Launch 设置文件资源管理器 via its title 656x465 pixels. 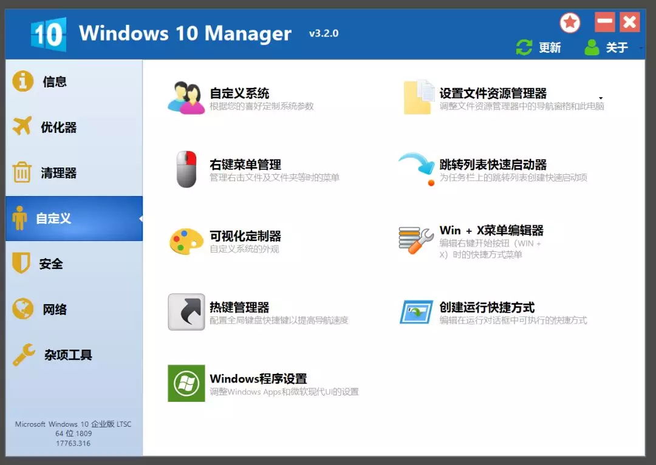tap(493, 93)
